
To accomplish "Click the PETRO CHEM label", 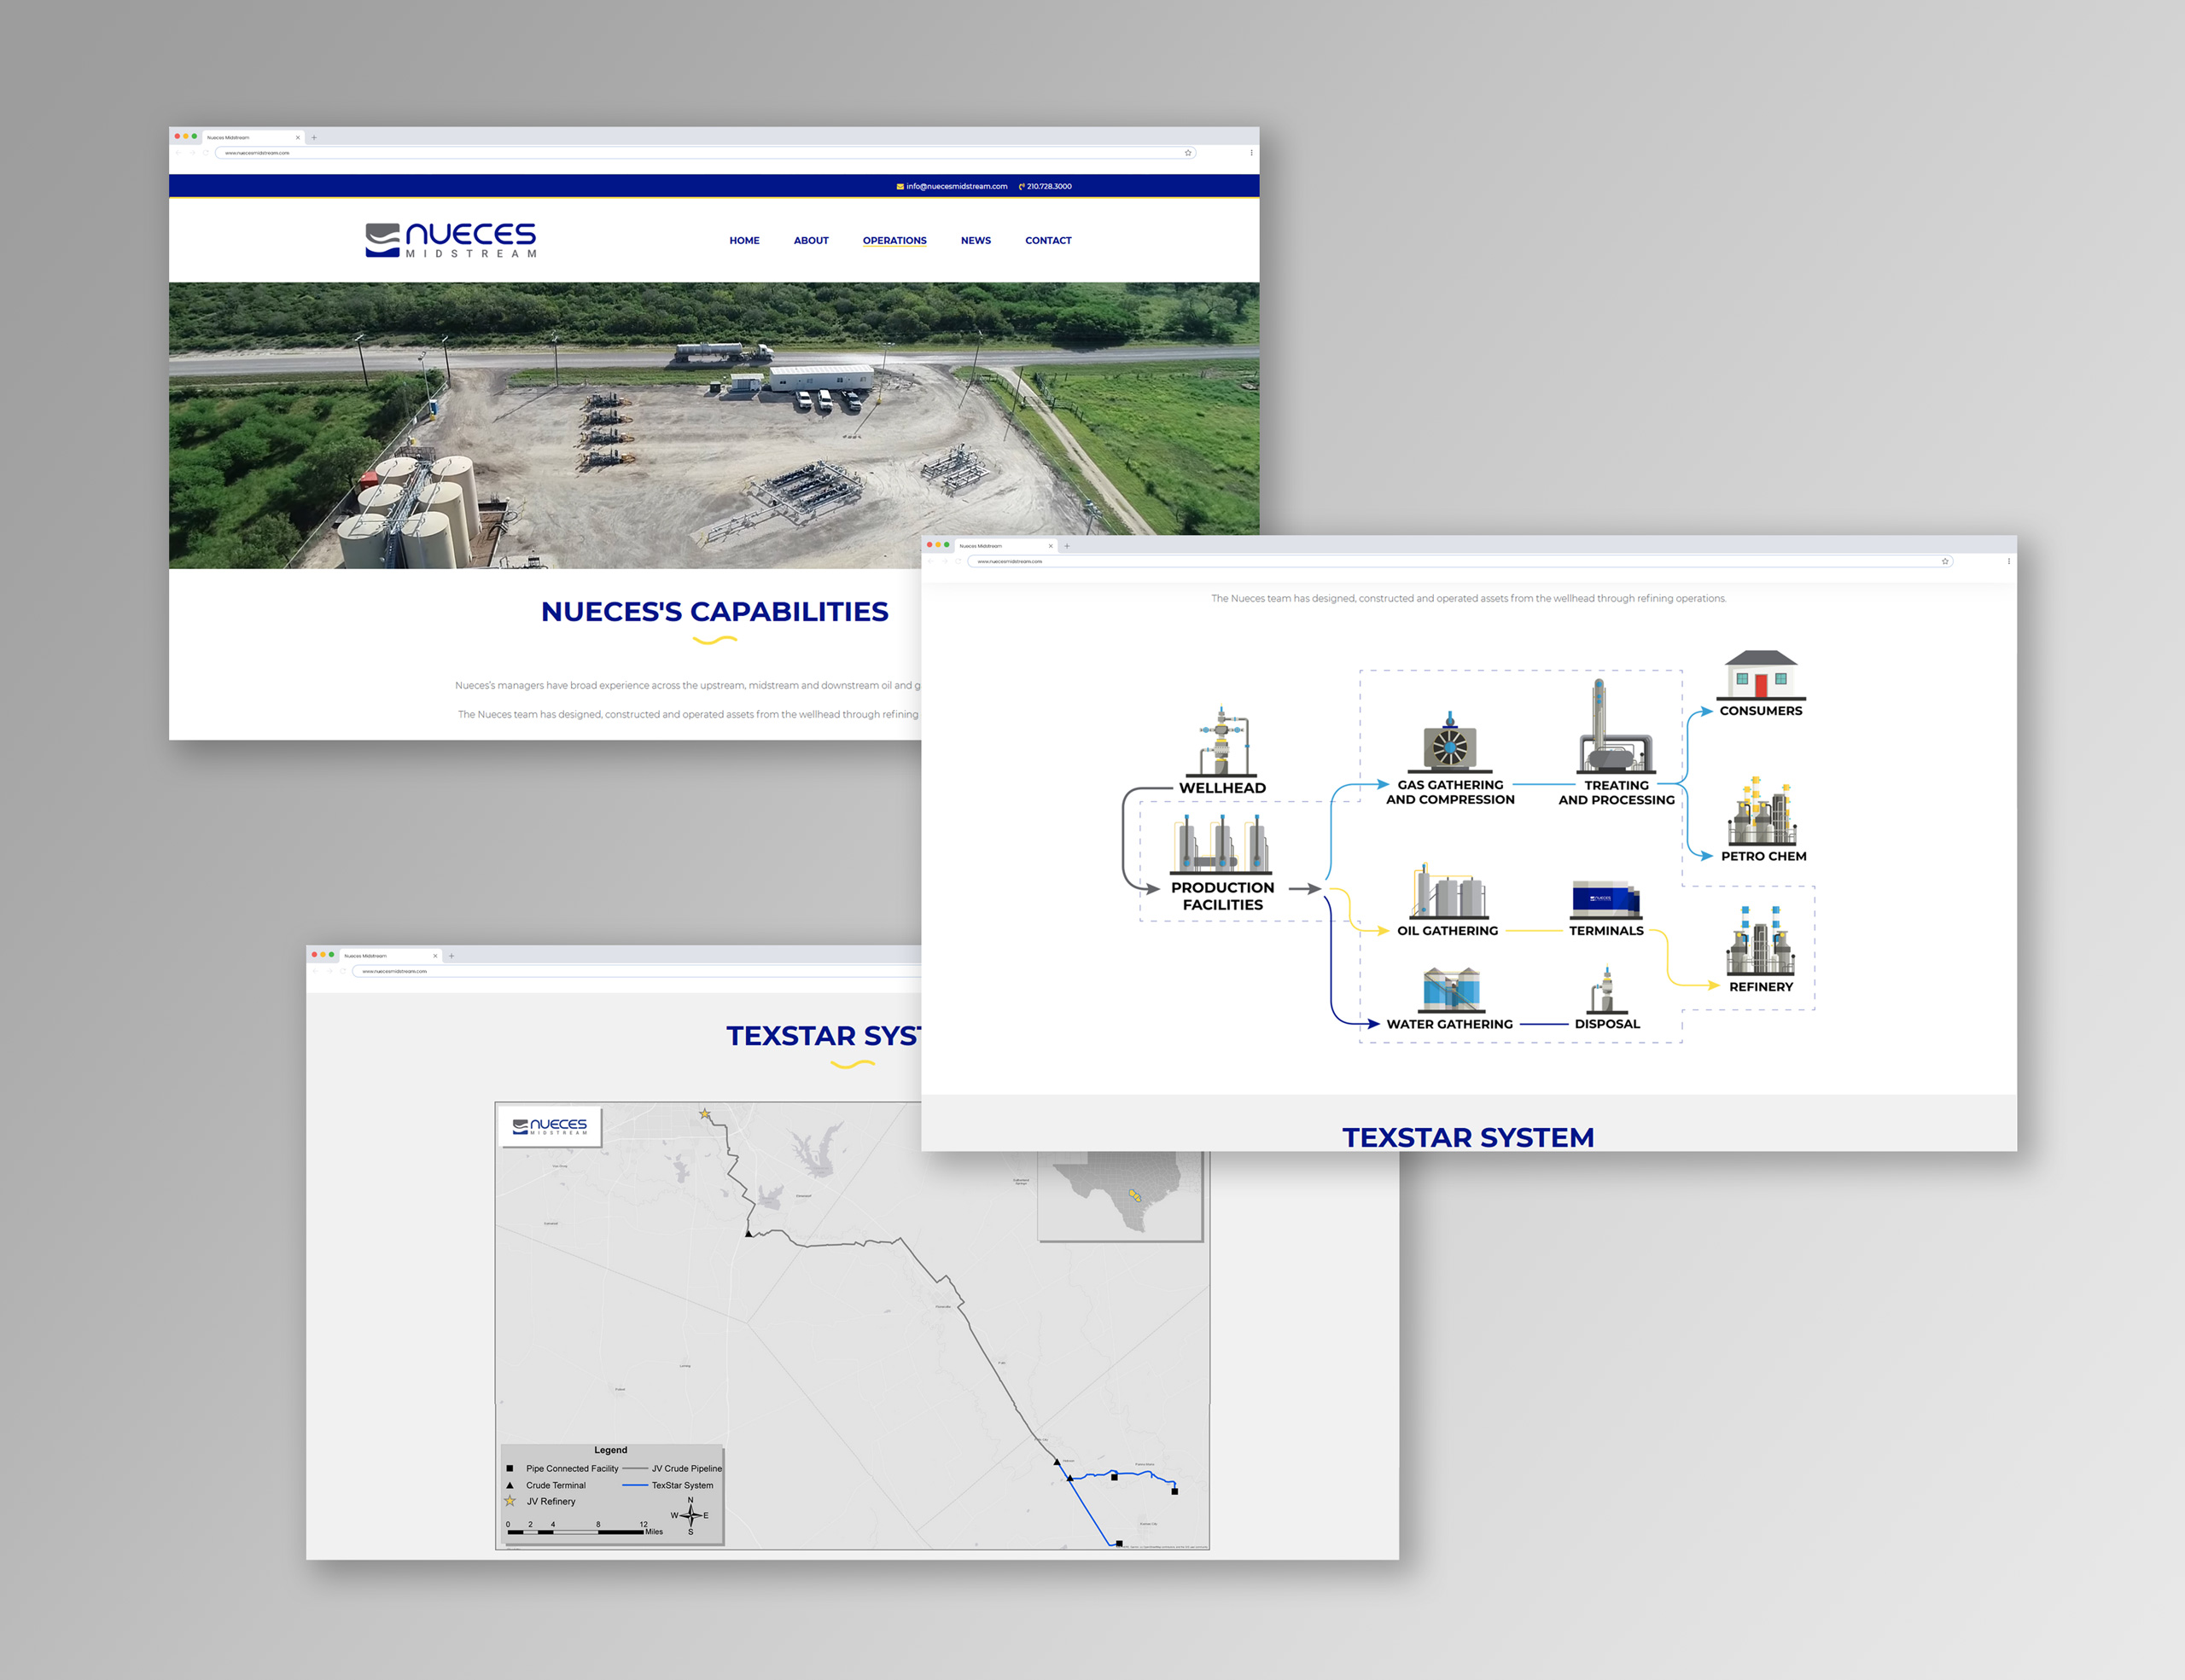I will pyautogui.click(x=1763, y=856).
